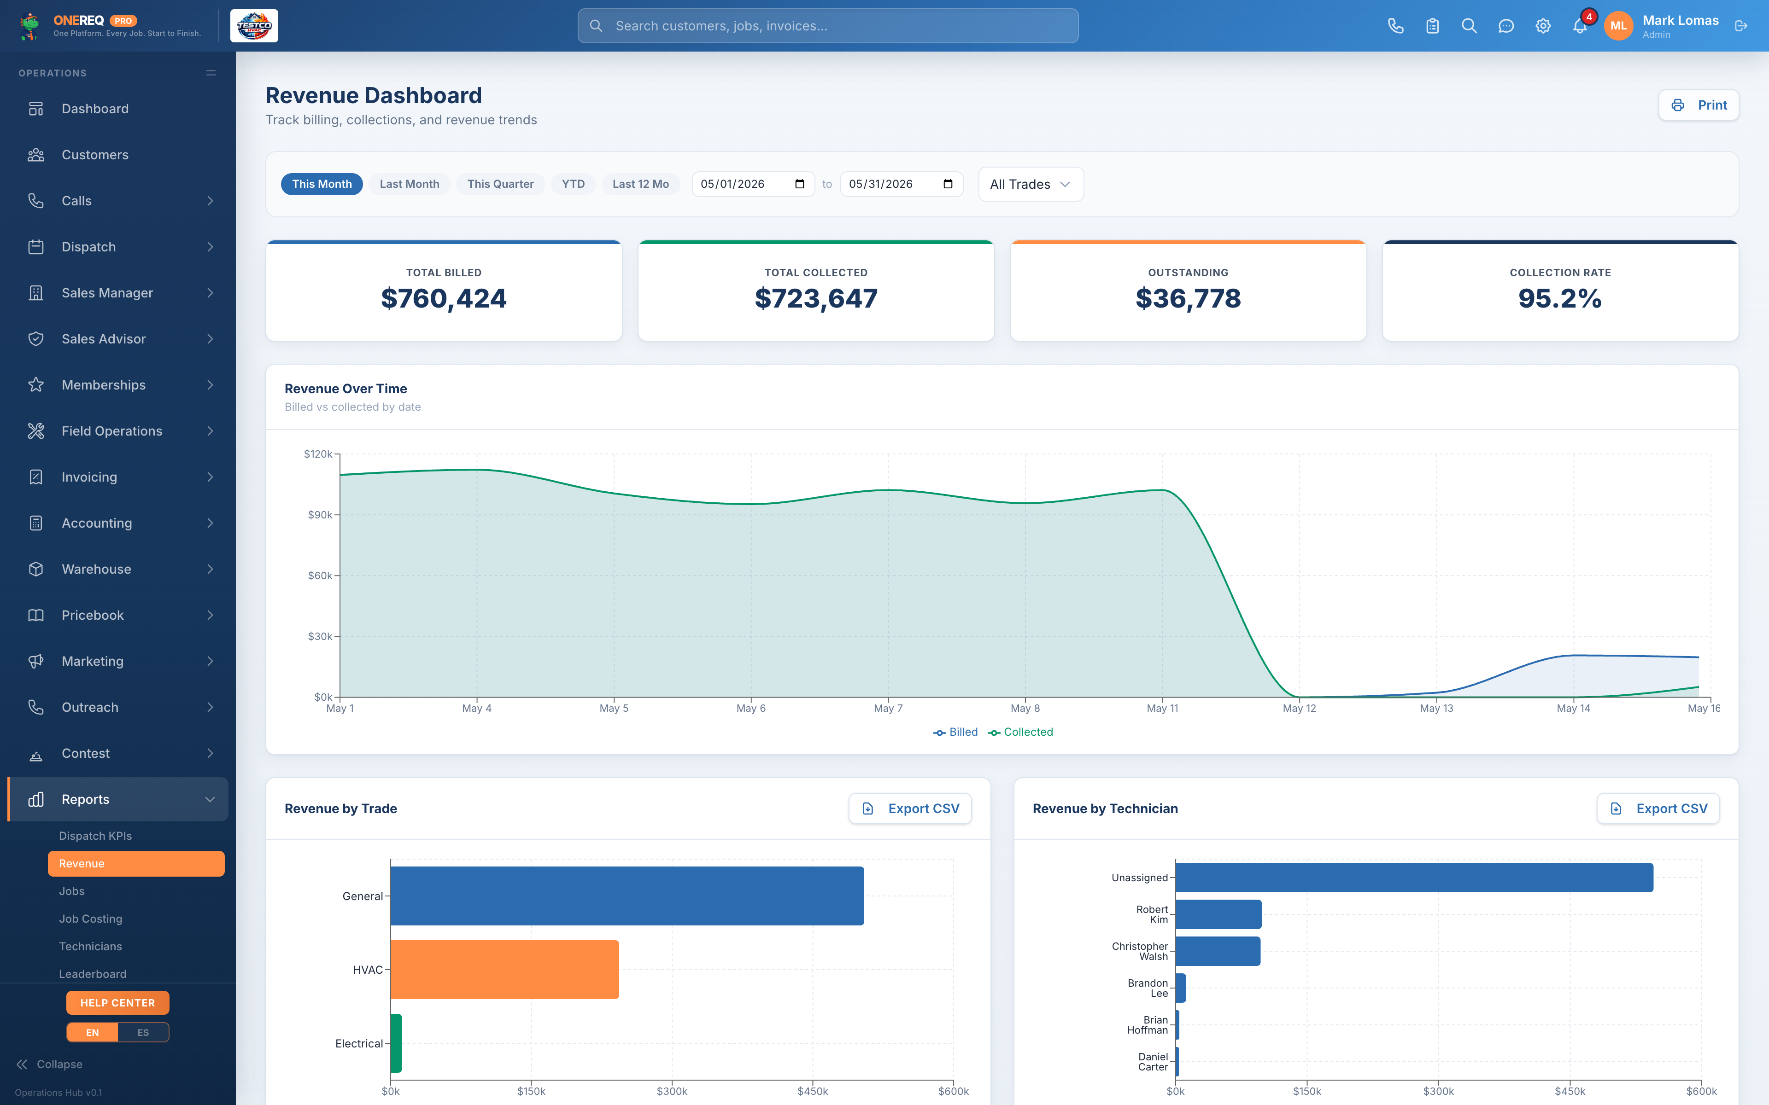Click the Calls phone icon in sidebar
Screen dimensions: 1769x1105
[36, 201]
